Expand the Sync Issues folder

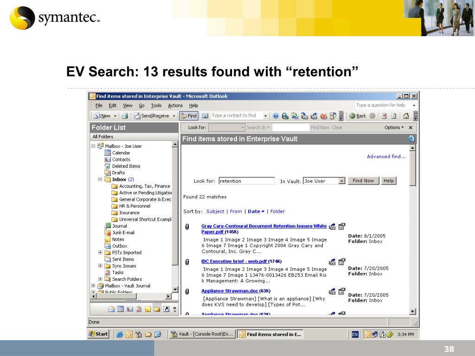click(x=100, y=266)
